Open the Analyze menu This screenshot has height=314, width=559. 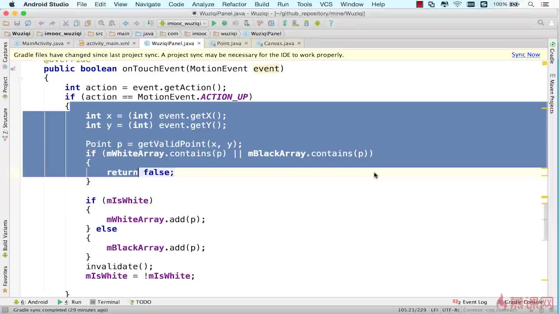[x=203, y=4]
